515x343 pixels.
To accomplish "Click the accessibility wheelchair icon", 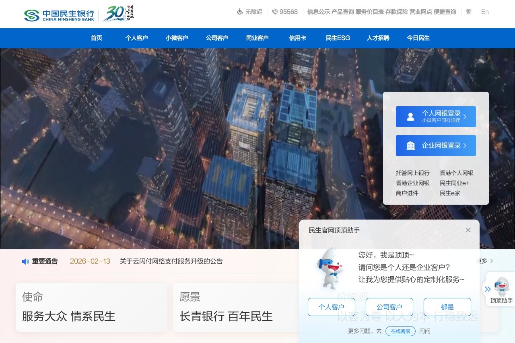I will pos(240,12).
